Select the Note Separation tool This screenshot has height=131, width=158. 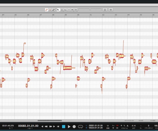(x=76, y=10)
